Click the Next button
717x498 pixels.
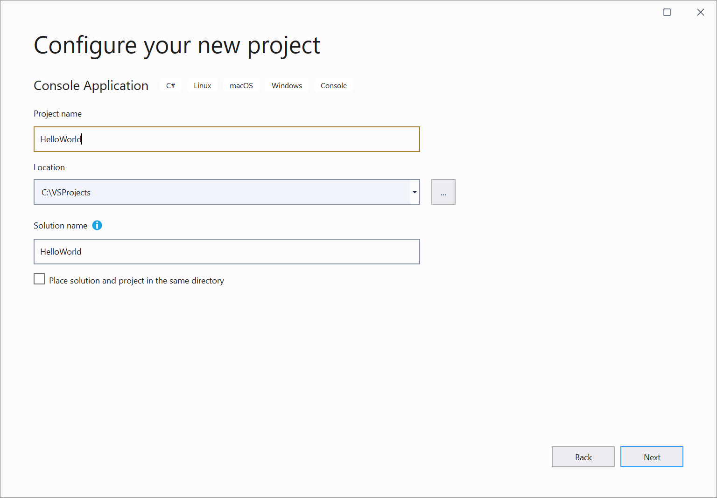[652, 456]
